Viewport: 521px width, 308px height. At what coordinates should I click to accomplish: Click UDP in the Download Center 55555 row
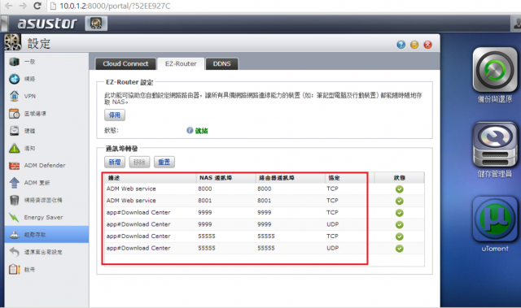tap(333, 248)
